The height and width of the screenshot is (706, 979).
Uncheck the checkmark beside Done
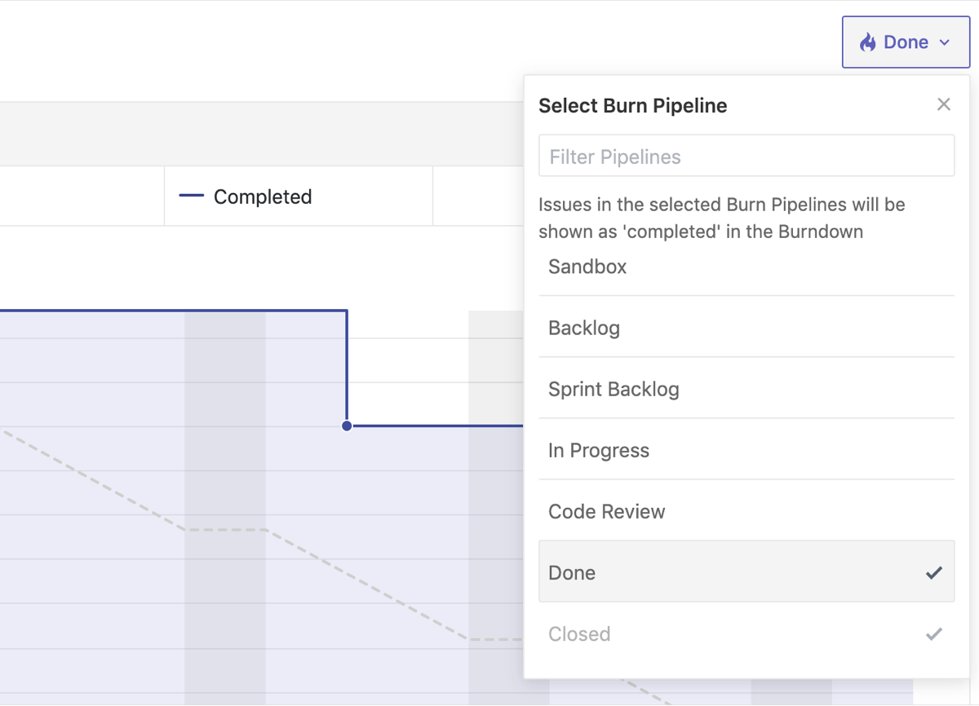(934, 572)
